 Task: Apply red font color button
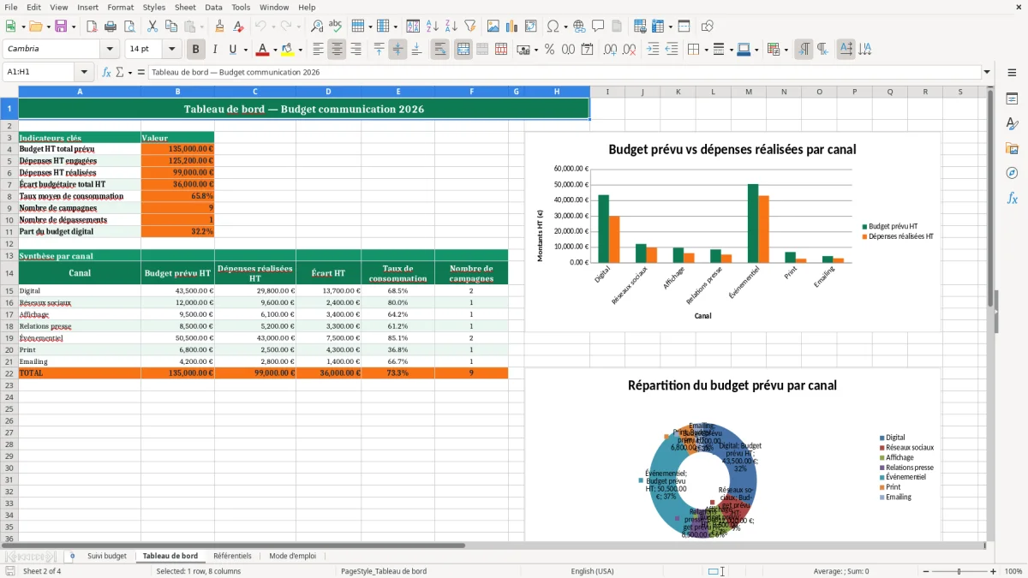coord(263,50)
